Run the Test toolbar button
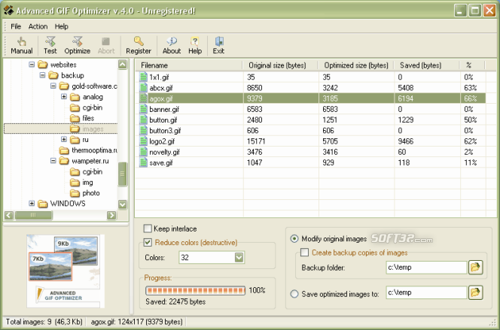The image size is (500, 330). 50,46
